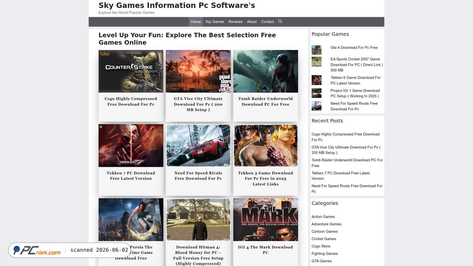Open 'EA Sports Cricket 2007 Game Download' link
The width and height of the screenshot is (473, 266).
point(356,64)
